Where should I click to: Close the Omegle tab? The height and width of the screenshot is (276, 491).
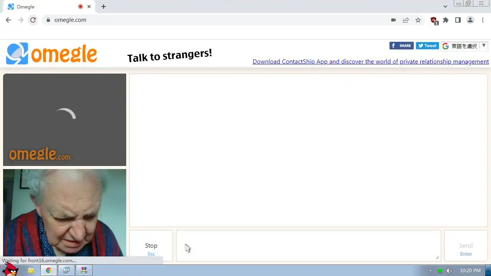pos(89,7)
